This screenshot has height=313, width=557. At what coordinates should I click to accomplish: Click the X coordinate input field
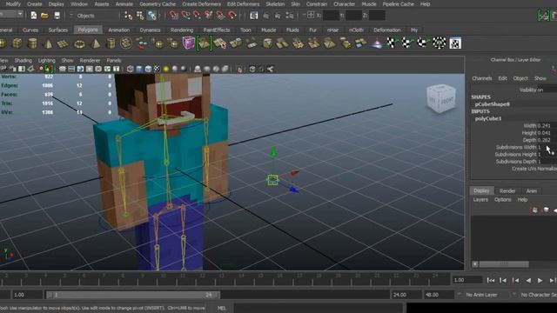click(331, 16)
